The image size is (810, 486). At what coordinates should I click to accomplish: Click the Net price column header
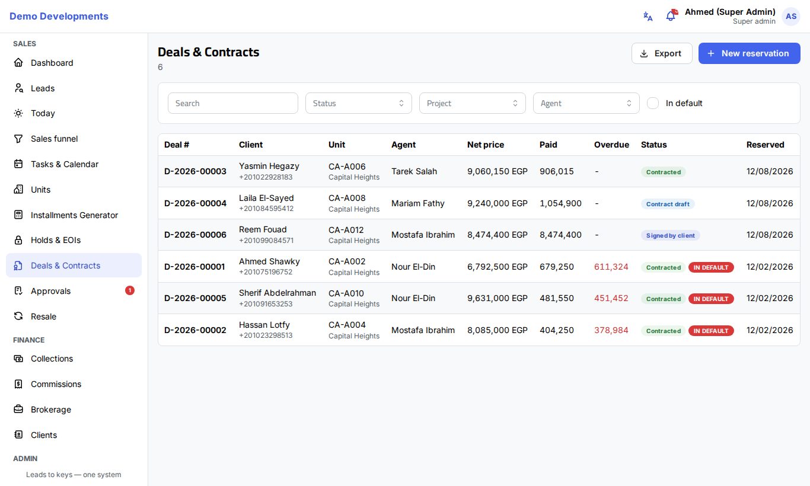coord(486,145)
